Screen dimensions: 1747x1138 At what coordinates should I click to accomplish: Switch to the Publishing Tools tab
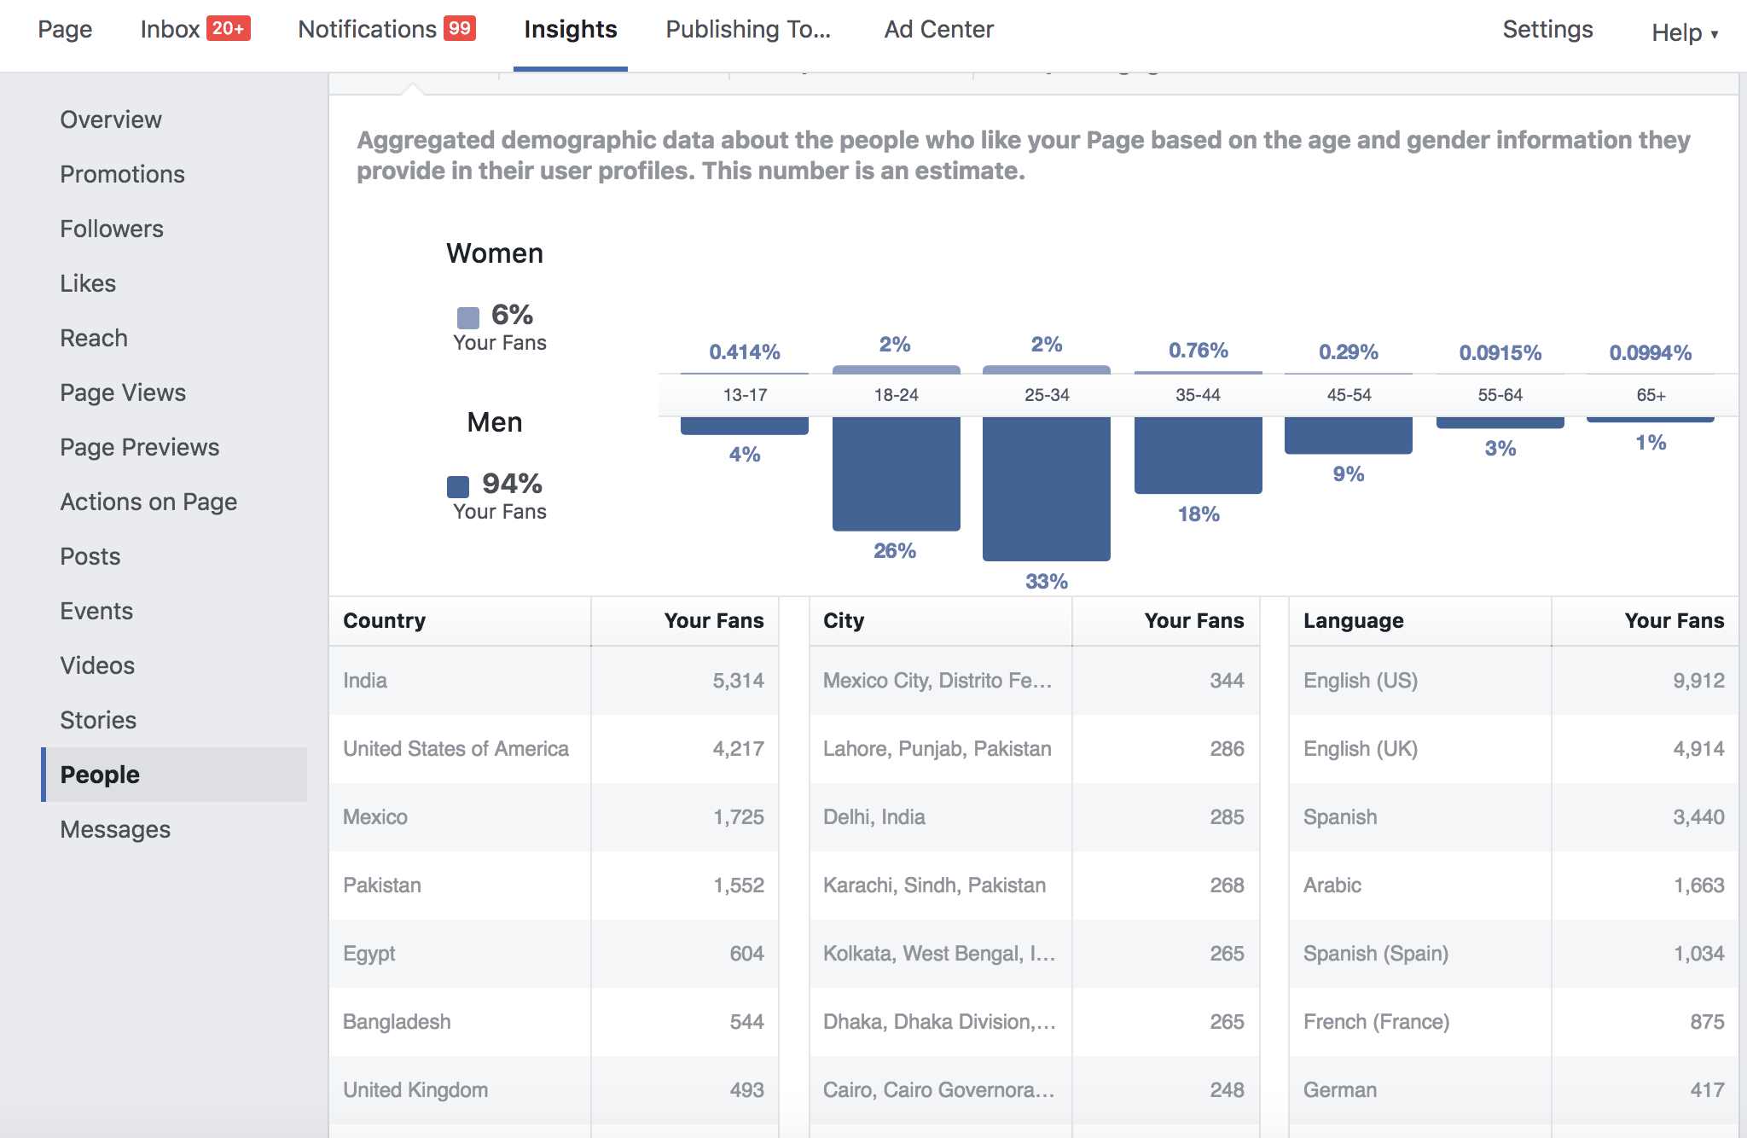point(748,29)
